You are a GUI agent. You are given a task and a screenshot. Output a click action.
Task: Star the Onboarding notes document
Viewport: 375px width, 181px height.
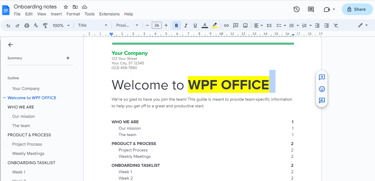66,7
